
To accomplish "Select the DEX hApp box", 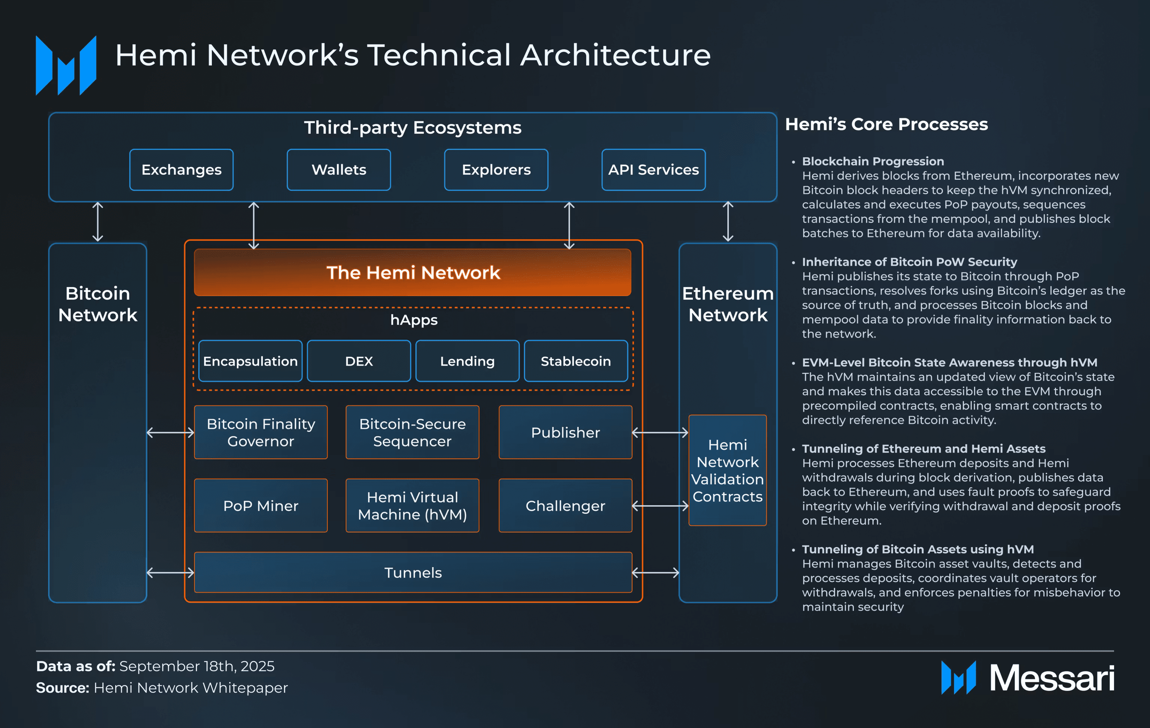I will 359,361.
